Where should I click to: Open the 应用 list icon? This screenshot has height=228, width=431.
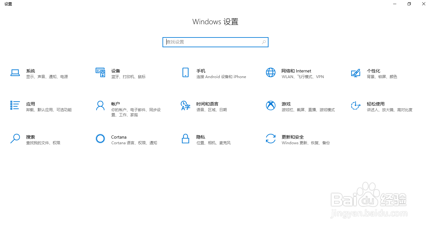coord(15,105)
